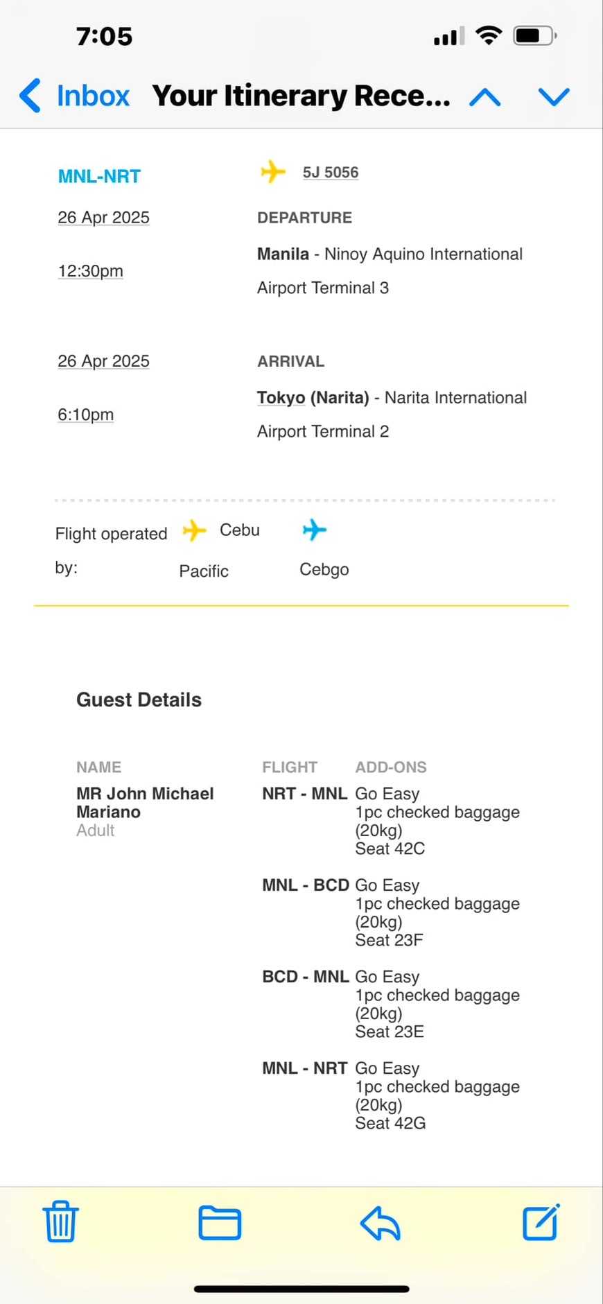The image size is (603, 1304).
Task: Go back to Inbox
Action: click(x=75, y=96)
